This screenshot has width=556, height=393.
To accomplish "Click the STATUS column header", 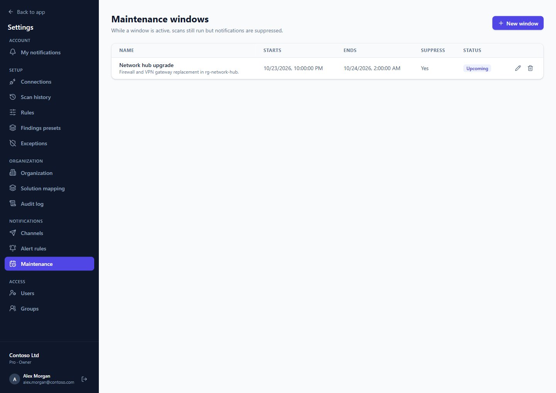I will pos(472,50).
